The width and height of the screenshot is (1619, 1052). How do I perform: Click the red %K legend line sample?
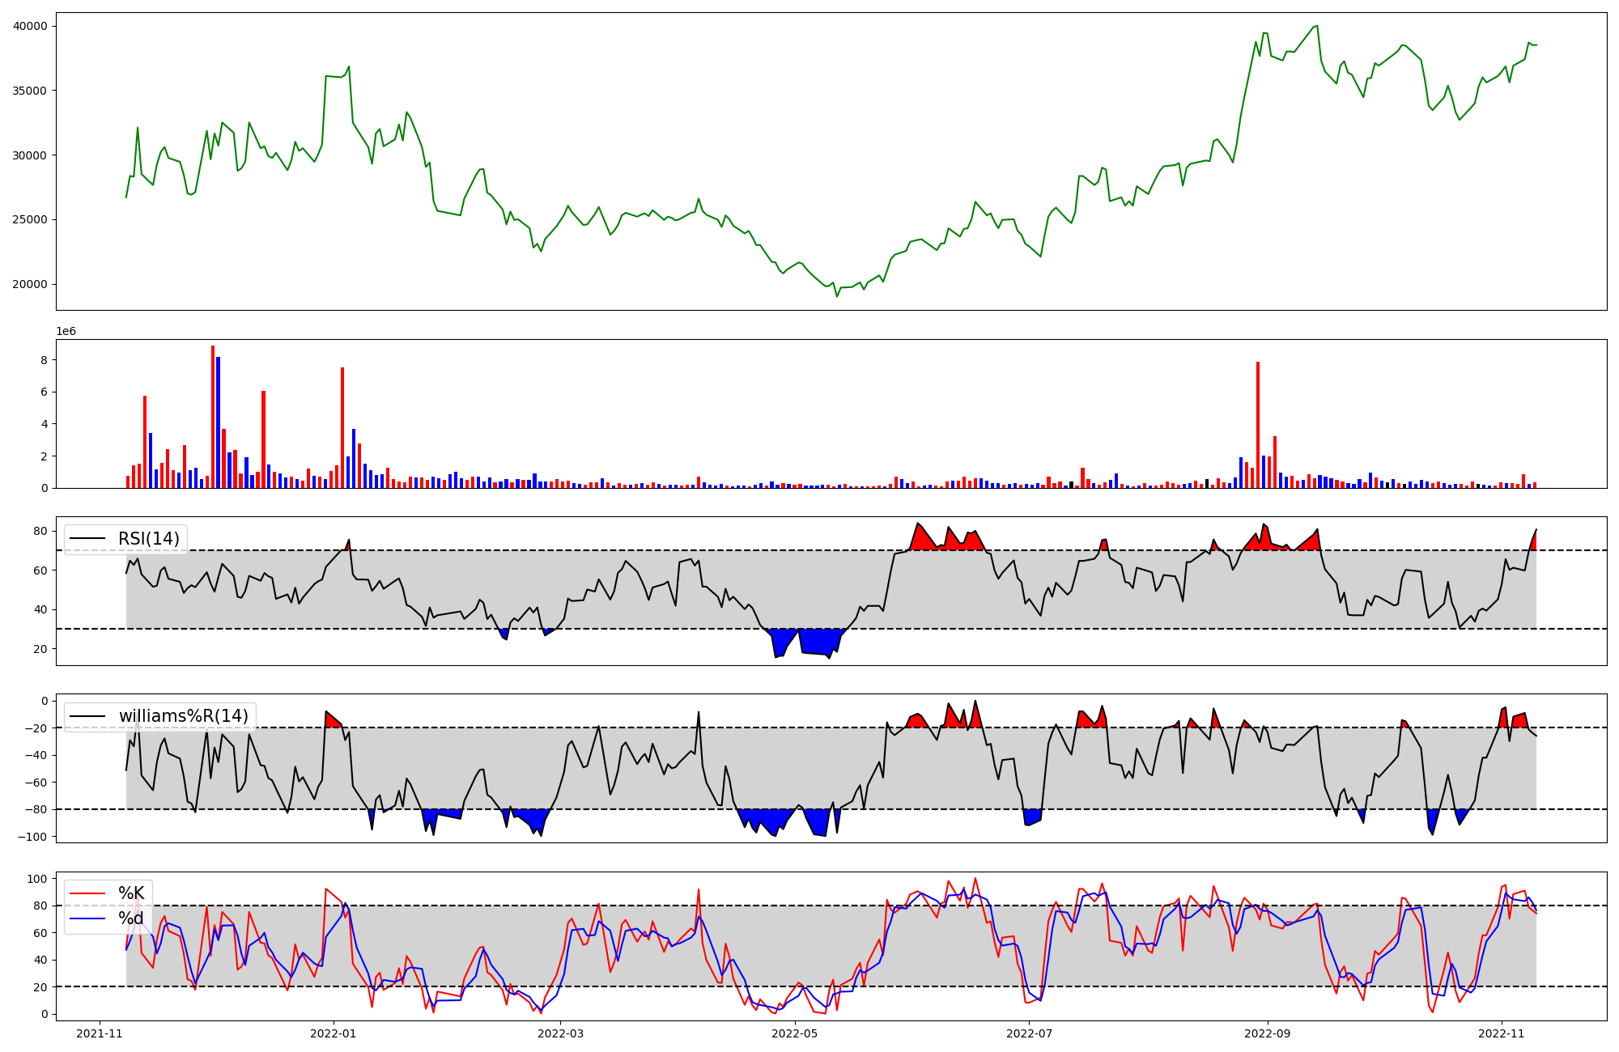pos(88,893)
